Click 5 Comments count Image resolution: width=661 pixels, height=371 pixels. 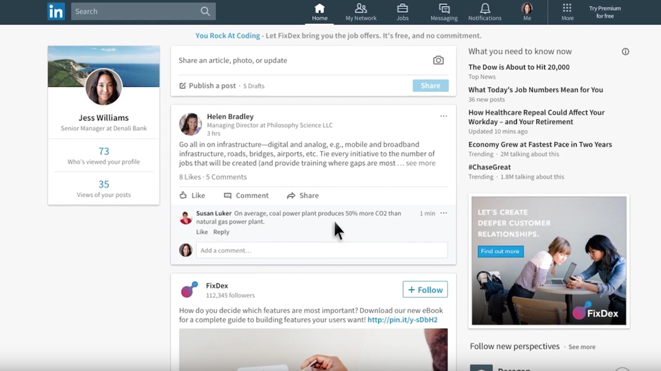click(x=226, y=177)
